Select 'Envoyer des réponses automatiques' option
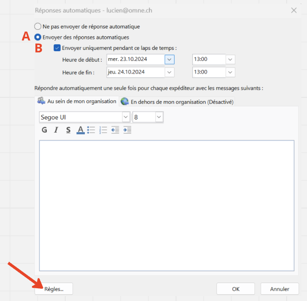The height and width of the screenshot is (301, 307). [38, 38]
